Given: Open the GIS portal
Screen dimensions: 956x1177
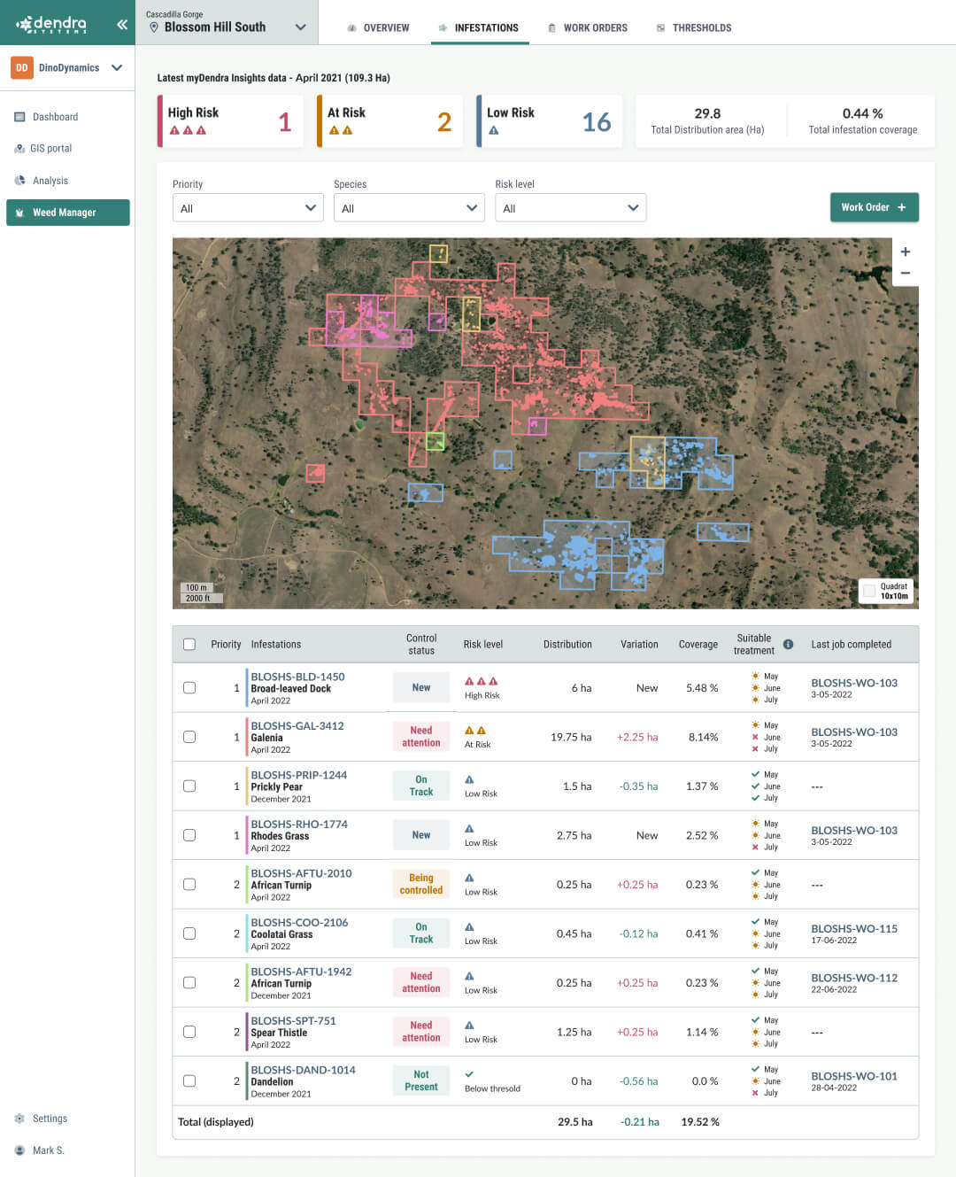Looking at the screenshot, I should click(53, 148).
